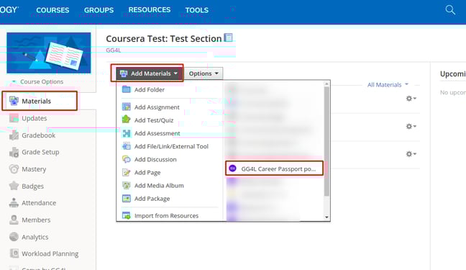The image size is (466, 270).
Task: Open the Add Materials dropdown
Action: pos(149,73)
